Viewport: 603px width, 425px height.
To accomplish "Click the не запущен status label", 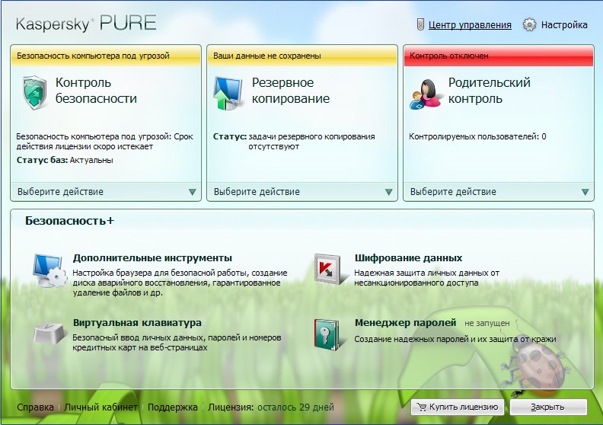I will pyautogui.click(x=487, y=324).
